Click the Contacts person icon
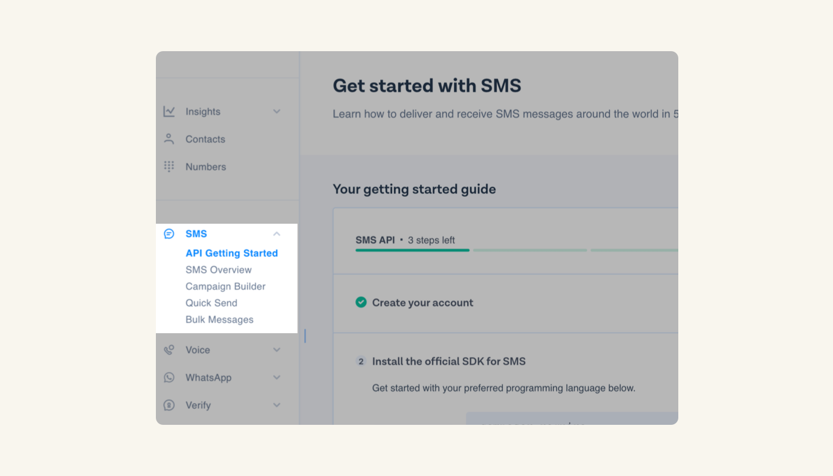 tap(169, 139)
